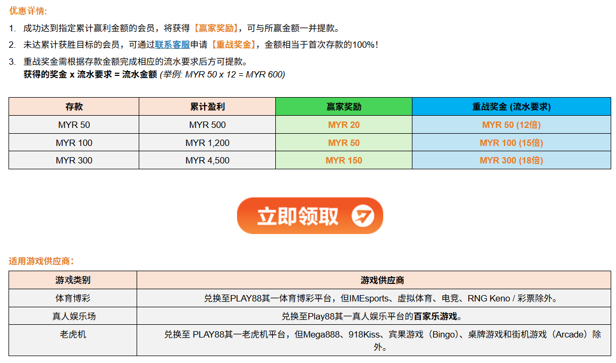Click the MYR 300 (18倍) bonus cell
Screen dimensions: 616x363
[511, 160]
